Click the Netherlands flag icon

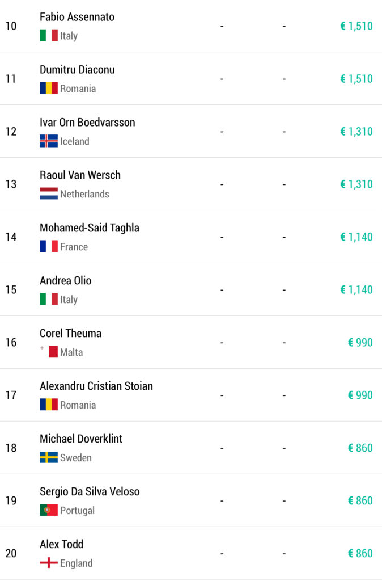(x=49, y=194)
